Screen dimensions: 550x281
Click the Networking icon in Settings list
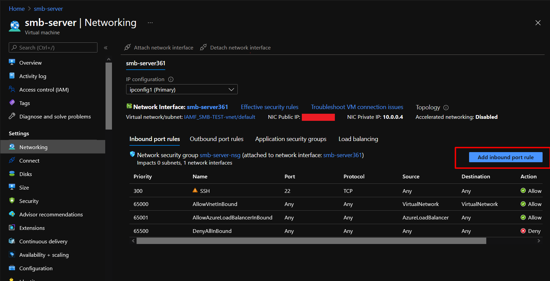pyautogui.click(x=12, y=147)
